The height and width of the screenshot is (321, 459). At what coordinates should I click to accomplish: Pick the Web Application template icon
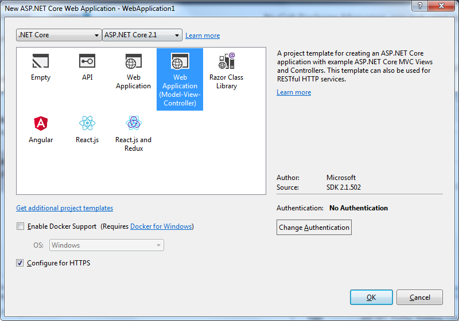134,61
